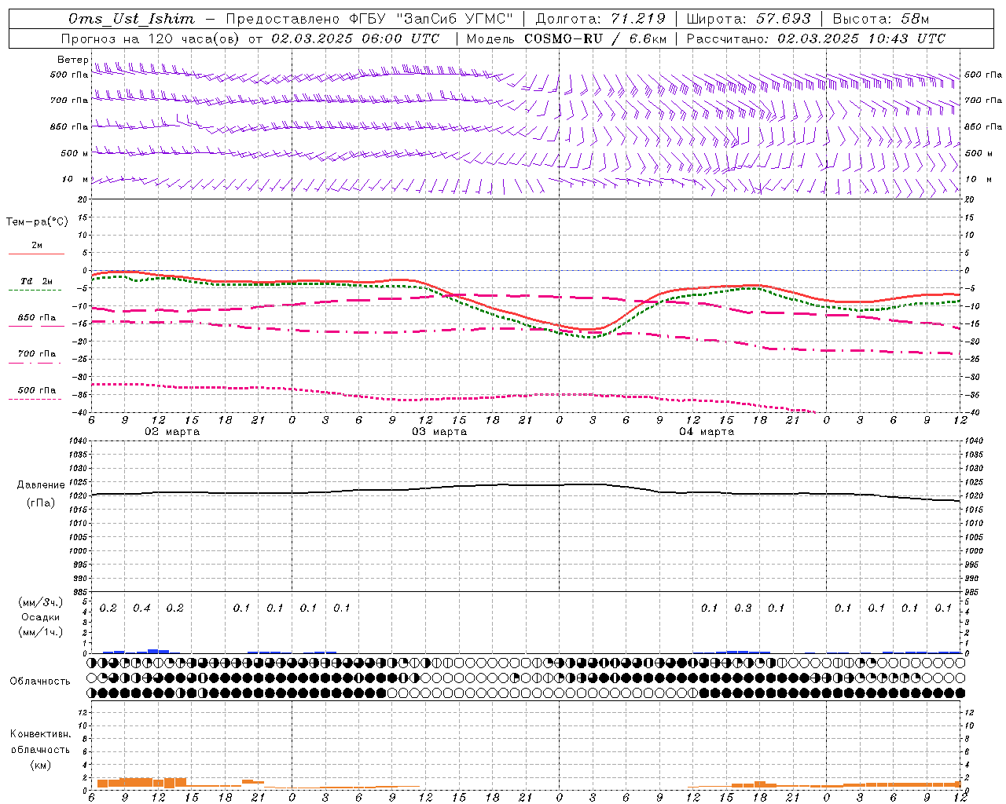Select the Осадки precipitation label

pos(41,617)
